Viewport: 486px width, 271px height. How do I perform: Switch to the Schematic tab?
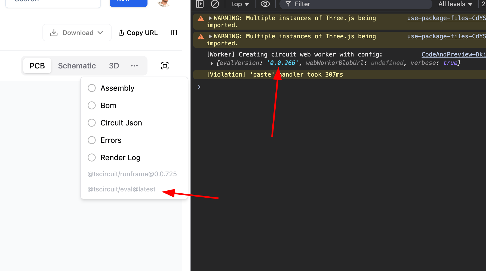[x=77, y=66]
